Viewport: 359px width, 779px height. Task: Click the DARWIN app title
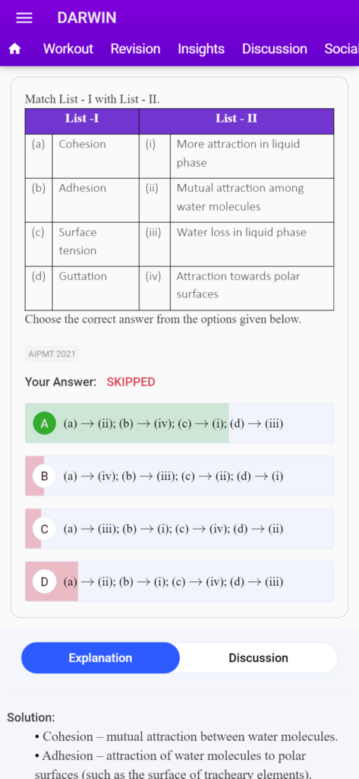(87, 18)
